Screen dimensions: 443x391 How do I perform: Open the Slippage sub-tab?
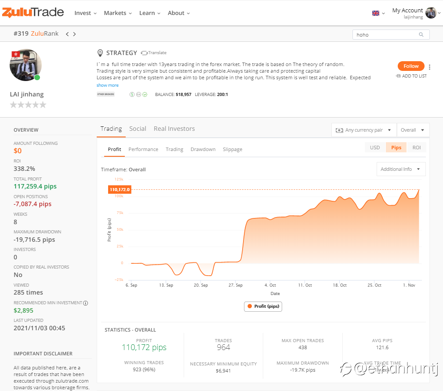(x=232, y=150)
